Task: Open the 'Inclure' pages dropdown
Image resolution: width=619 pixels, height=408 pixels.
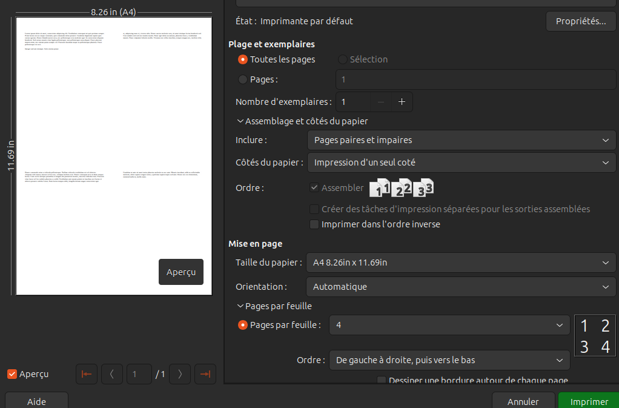Action: point(461,140)
